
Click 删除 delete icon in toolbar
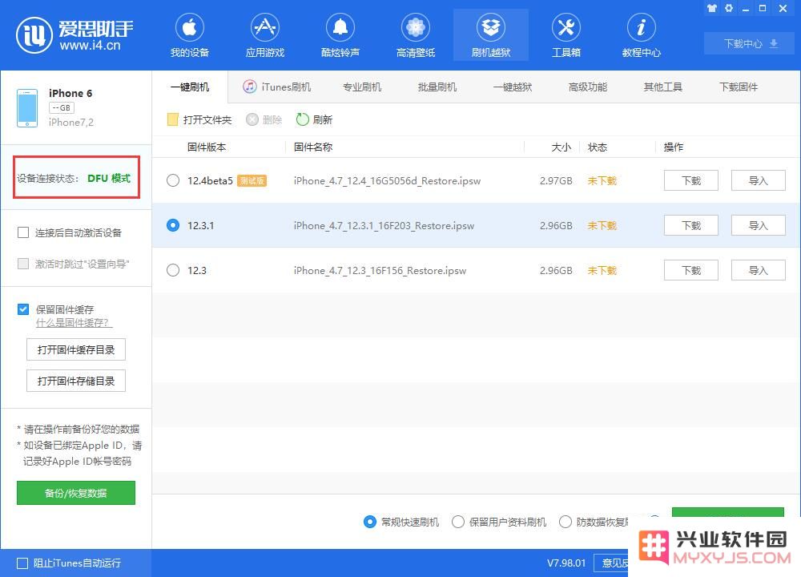[252, 119]
